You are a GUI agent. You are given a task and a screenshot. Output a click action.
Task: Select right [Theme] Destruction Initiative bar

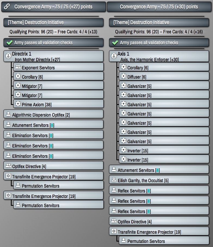(159, 23)
